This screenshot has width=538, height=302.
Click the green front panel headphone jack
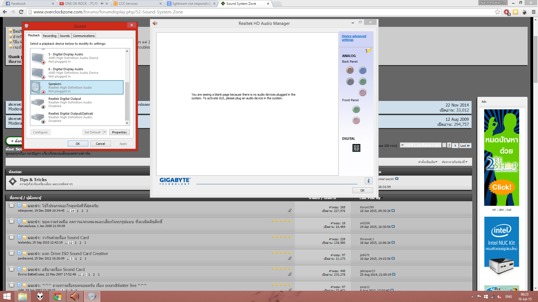[356, 109]
